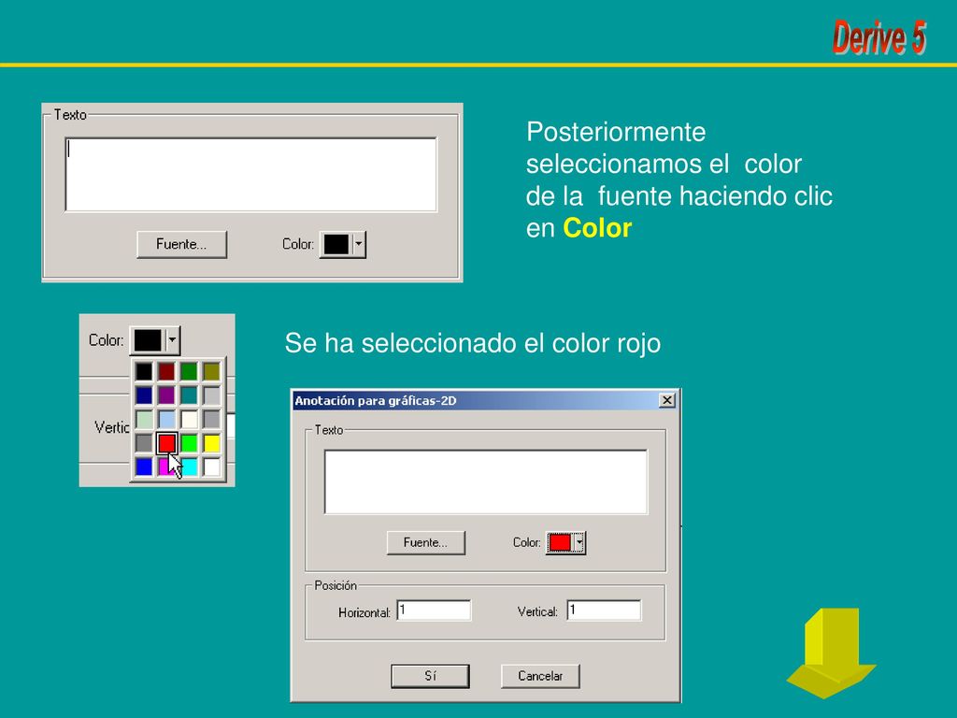Click the yellow 'Color' word in slide text

point(597,228)
